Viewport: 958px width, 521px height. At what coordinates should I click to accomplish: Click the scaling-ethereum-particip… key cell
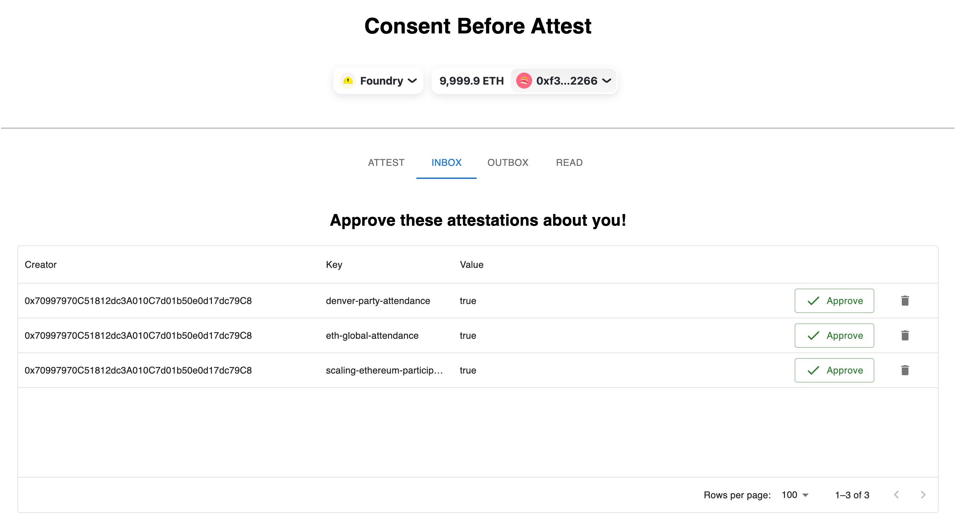click(x=384, y=370)
